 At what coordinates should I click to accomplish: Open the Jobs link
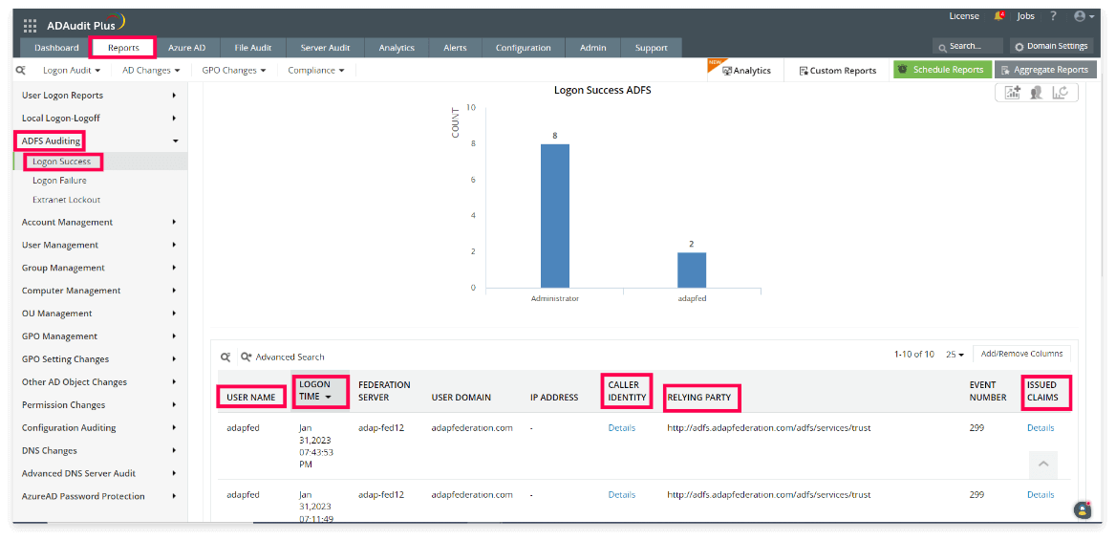click(1025, 15)
